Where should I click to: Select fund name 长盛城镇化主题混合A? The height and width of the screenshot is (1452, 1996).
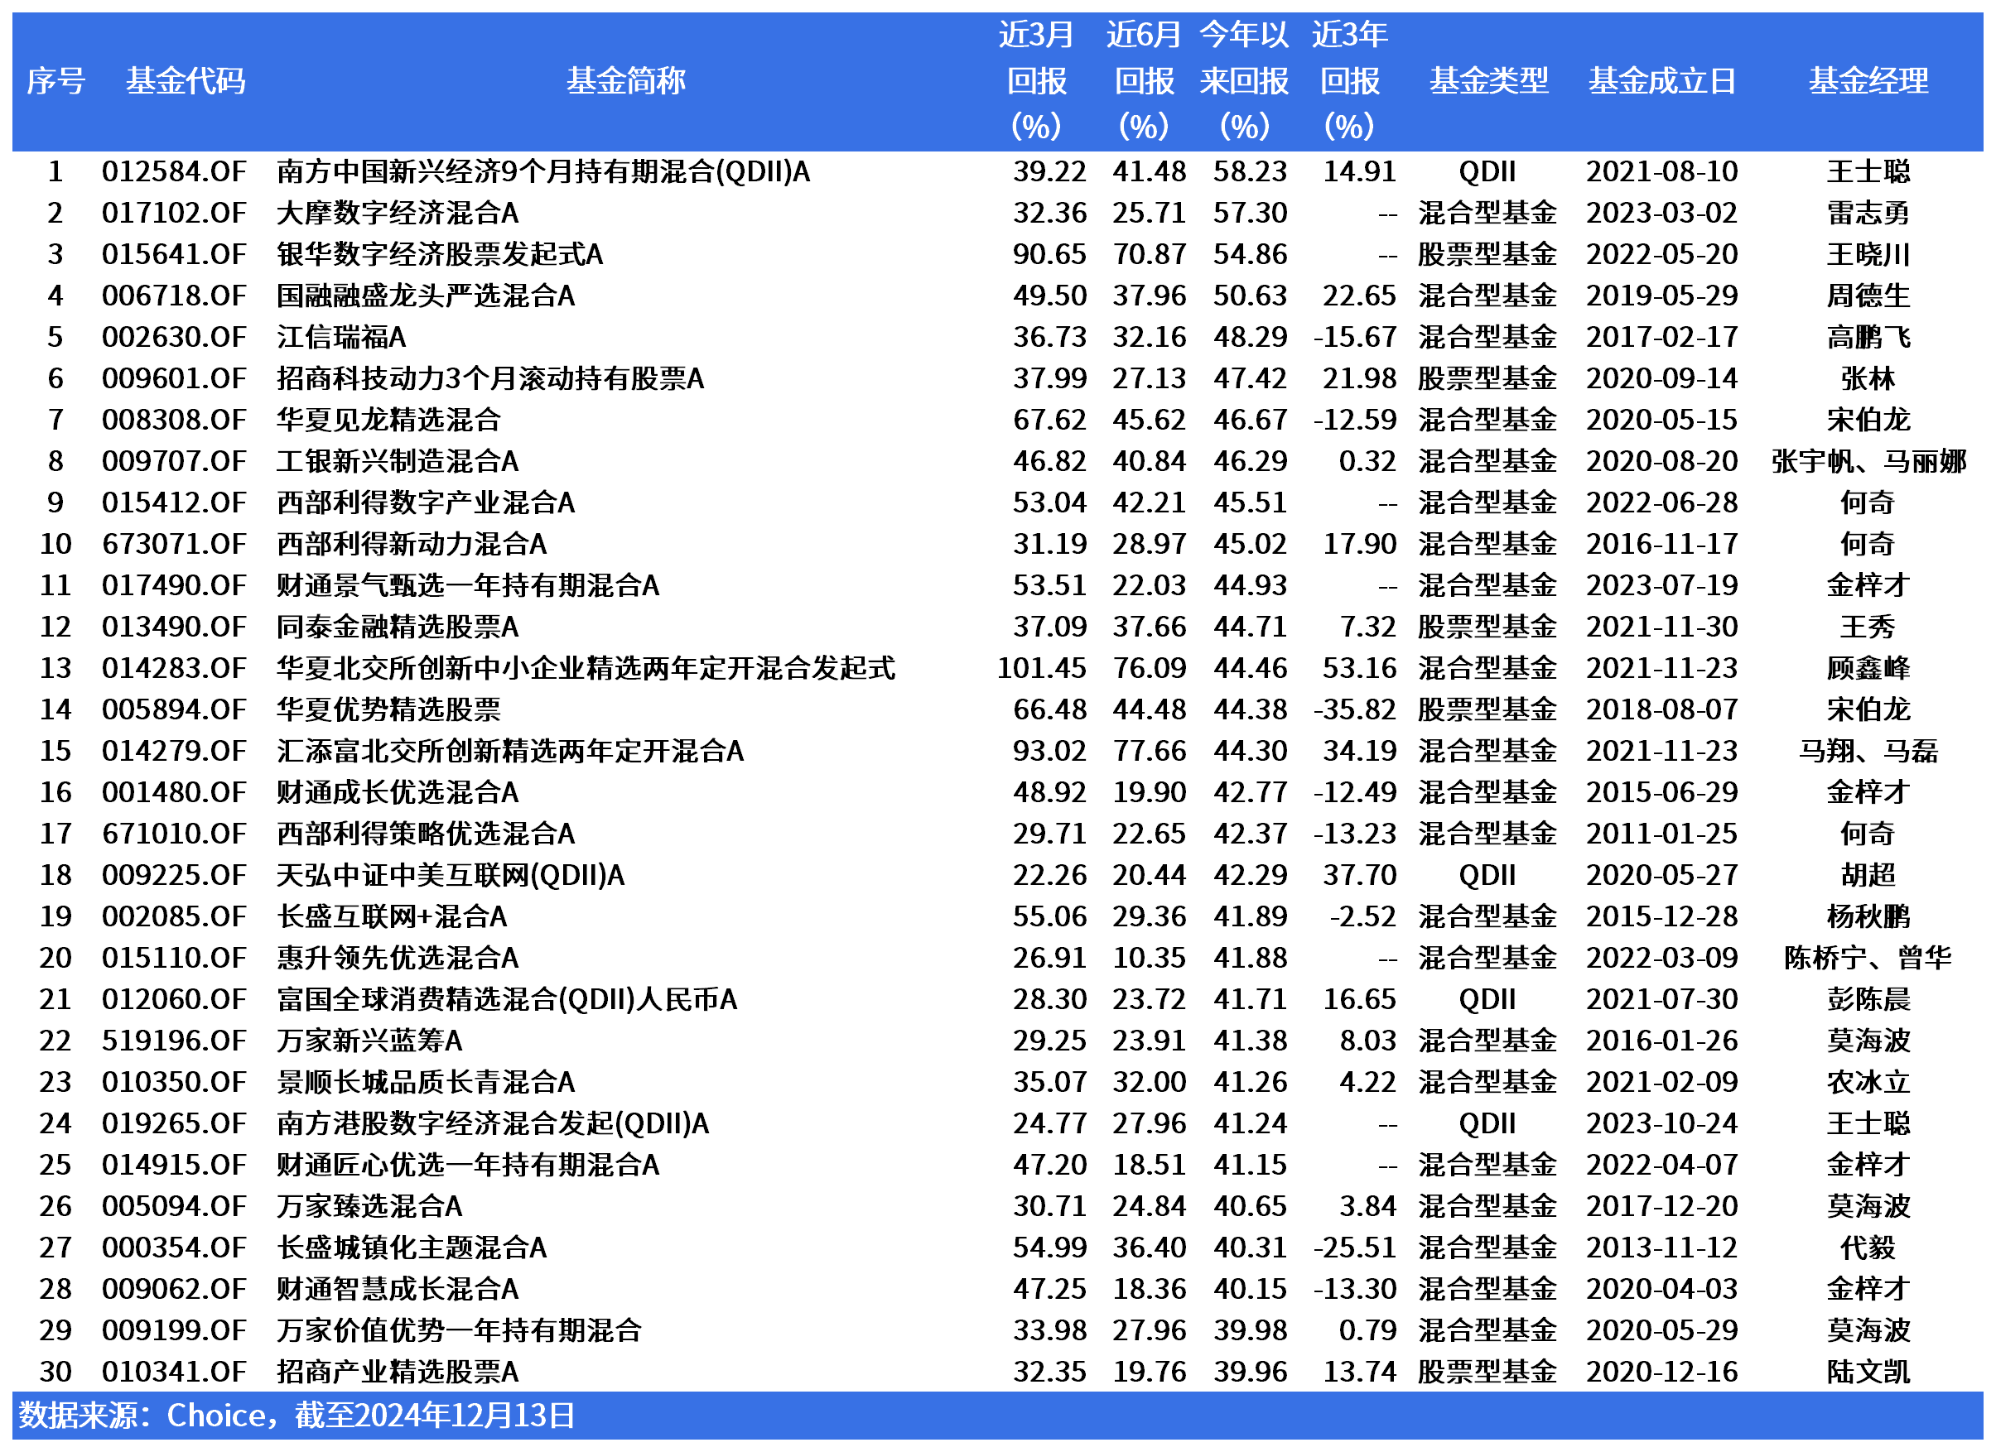(x=411, y=1246)
